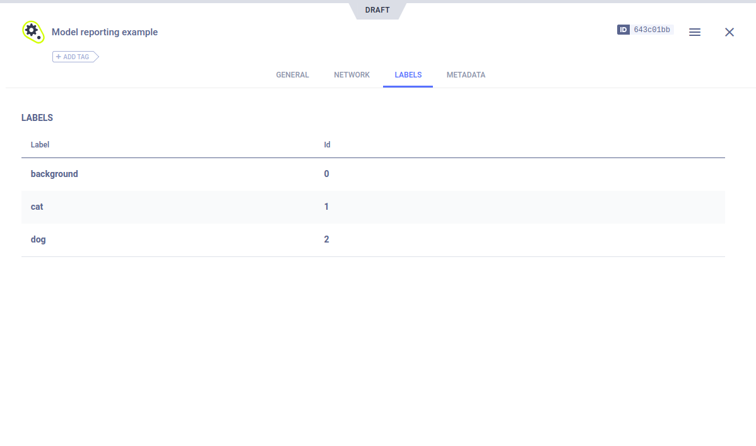
Task: Select the dog label name
Action: [38, 239]
